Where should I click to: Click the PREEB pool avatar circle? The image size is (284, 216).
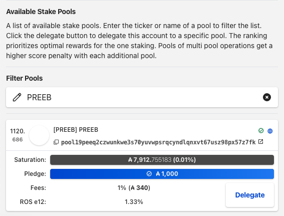pyautogui.click(x=39, y=135)
